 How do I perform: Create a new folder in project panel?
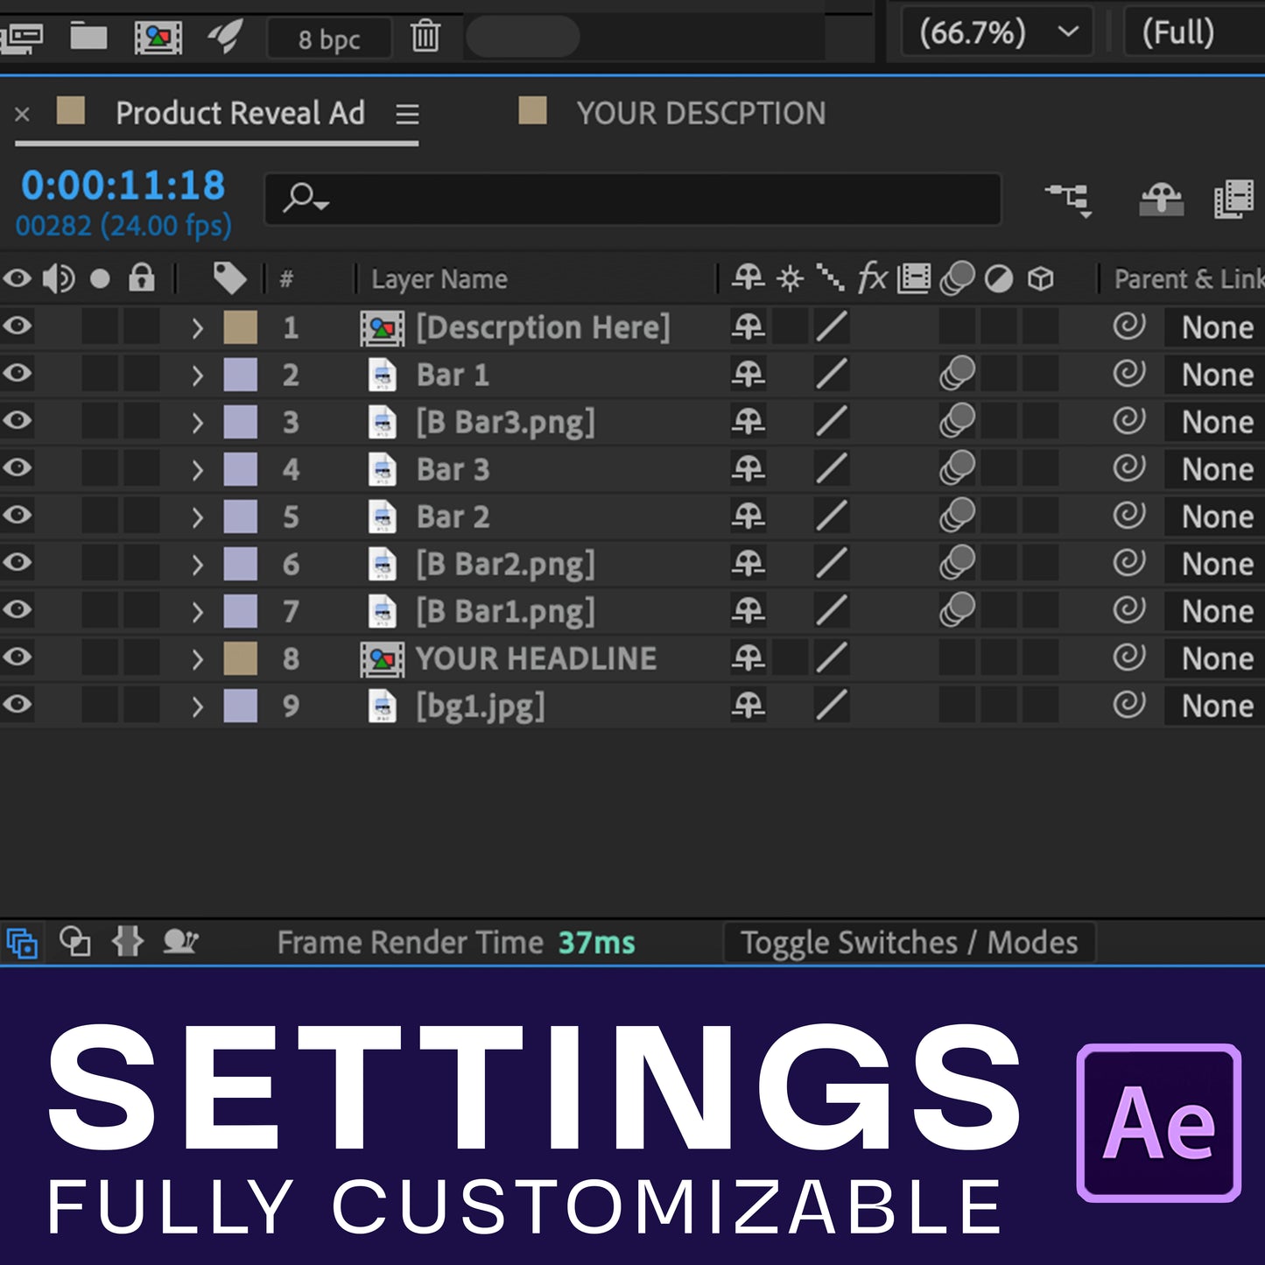pyautogui.click(x=88, y=37)
